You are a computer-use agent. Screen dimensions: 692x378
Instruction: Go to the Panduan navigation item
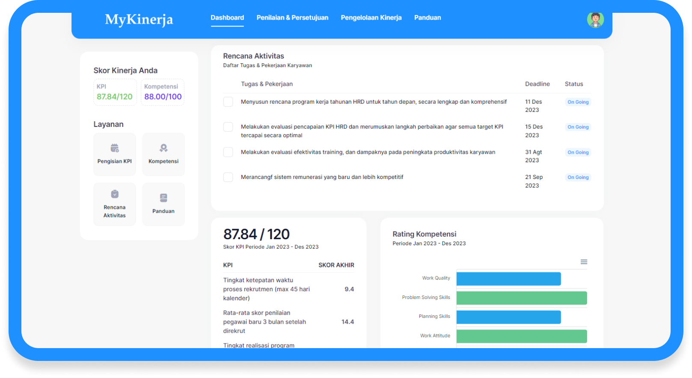click(x=427, y=18)
